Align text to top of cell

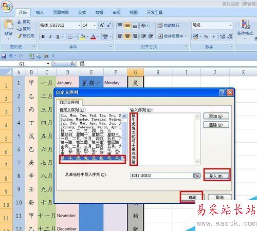pos(120,26)
